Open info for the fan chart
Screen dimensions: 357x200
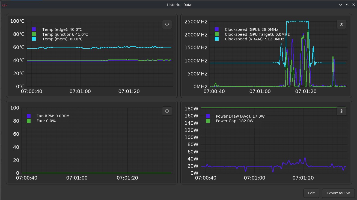coord(167,111)
